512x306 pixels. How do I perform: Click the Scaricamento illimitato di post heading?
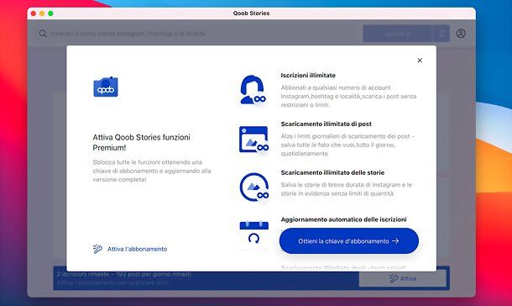click(x=326, y=124)
